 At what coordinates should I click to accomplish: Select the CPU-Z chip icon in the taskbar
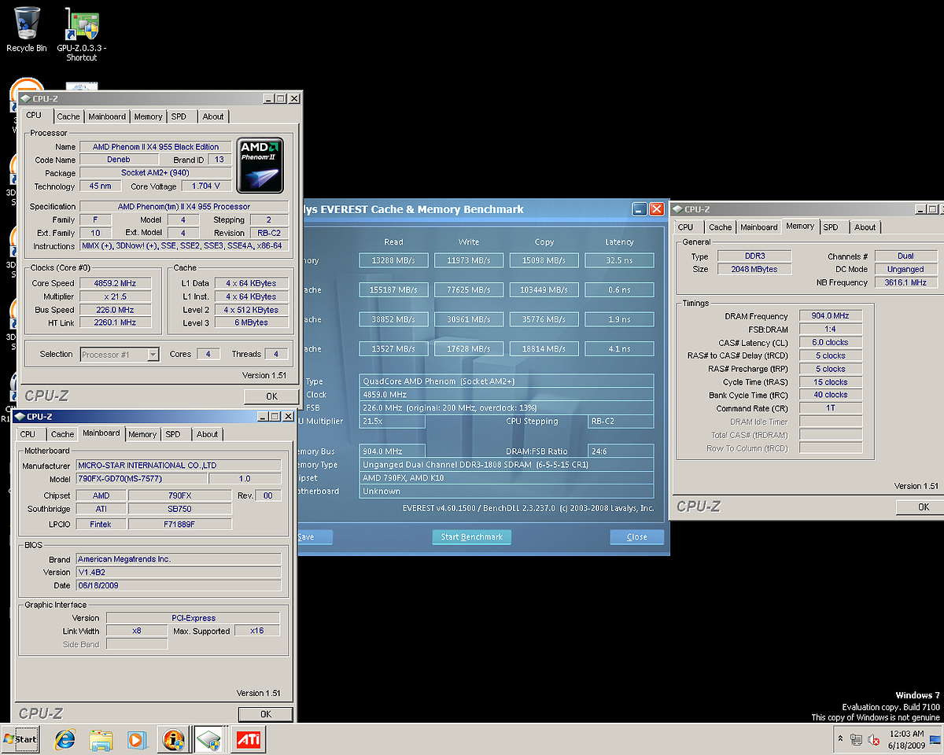[x=208, y=739]
